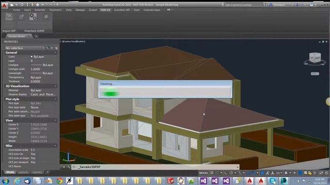
Task: Open the SolidWorks icon in the taskbar
Action: 171,180
